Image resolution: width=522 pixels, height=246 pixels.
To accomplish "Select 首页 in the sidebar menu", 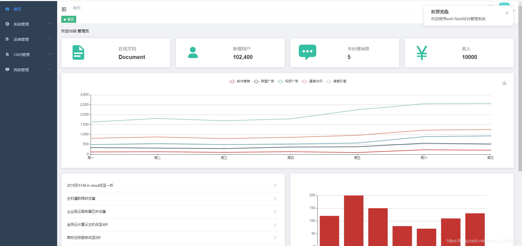I will (29, 9).
